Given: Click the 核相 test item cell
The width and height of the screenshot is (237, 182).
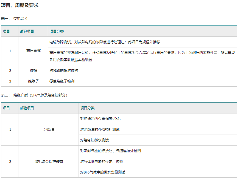Looking at the screenshot, I should 33,70.
